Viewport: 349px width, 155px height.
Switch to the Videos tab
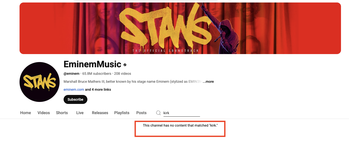pos(44,113)
